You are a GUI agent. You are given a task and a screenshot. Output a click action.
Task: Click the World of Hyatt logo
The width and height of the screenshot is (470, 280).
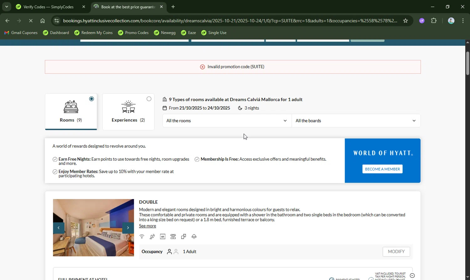(383, 153)
